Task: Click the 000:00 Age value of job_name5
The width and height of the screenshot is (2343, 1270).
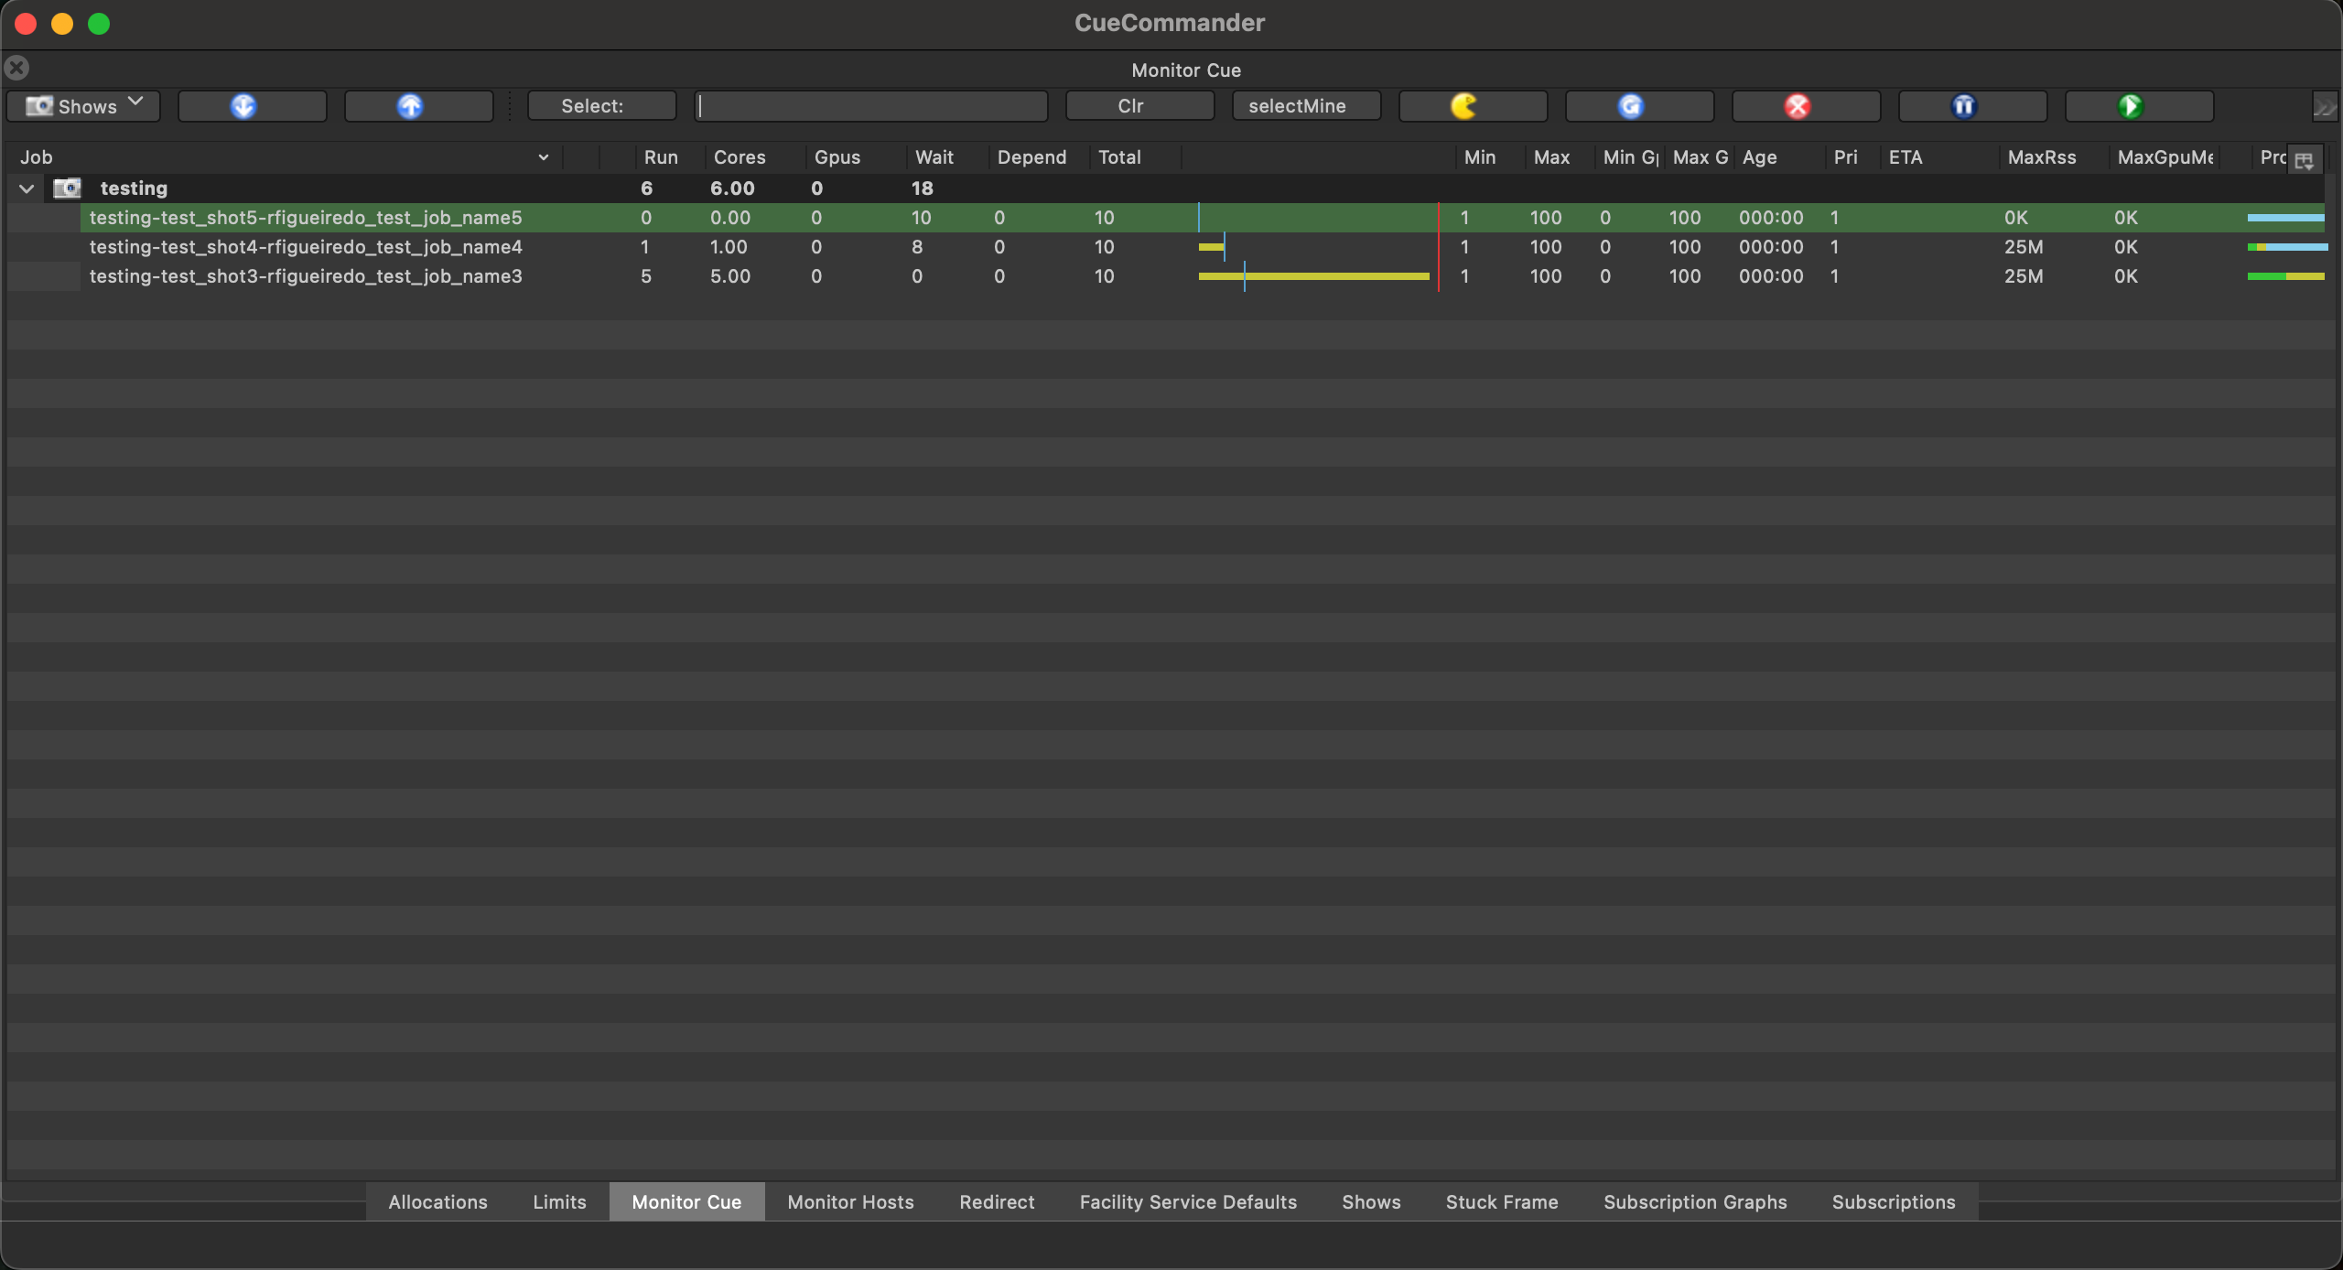Action: (1771, 218)
